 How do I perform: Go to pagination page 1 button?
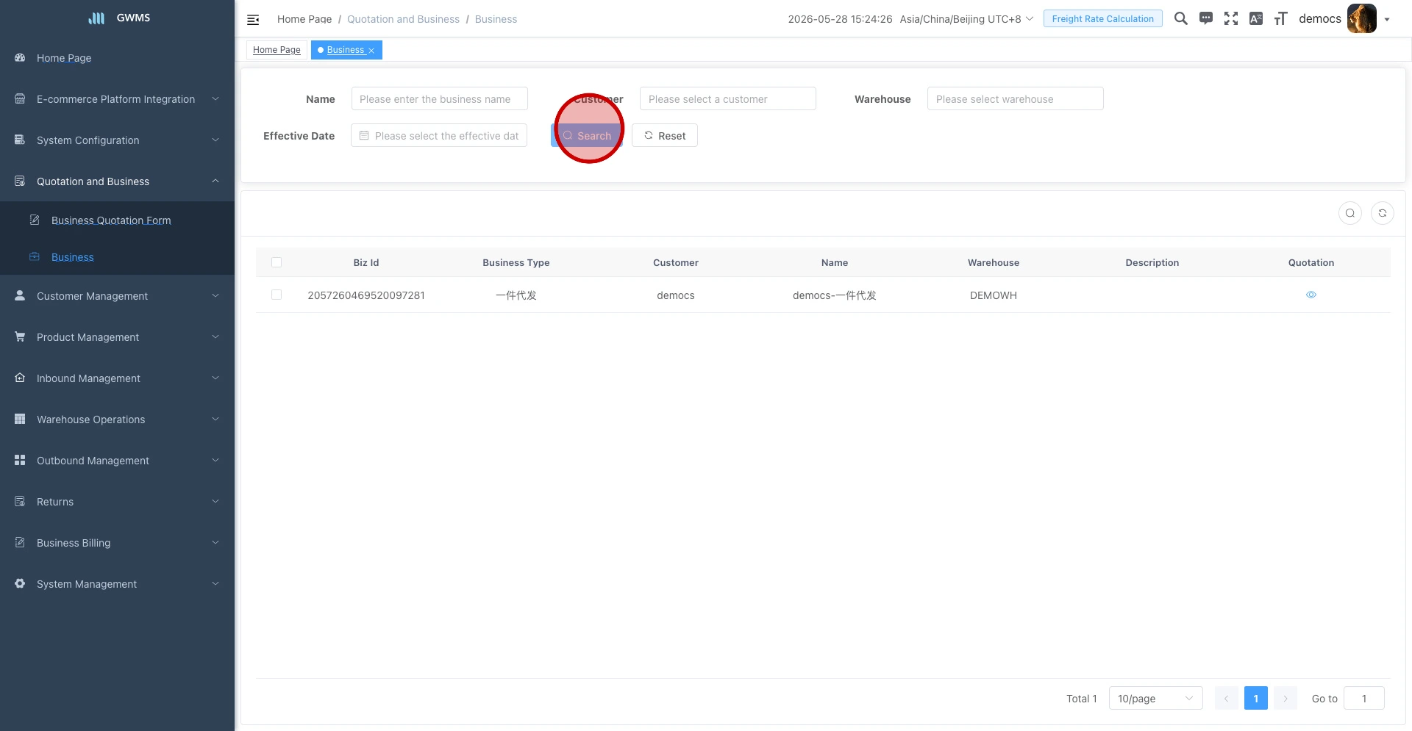pyautogui.click(x=1256, y=698)
